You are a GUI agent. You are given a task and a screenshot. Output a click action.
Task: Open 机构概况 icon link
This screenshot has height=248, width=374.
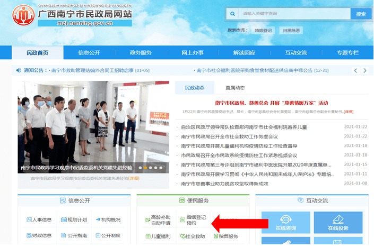[108, 219]
